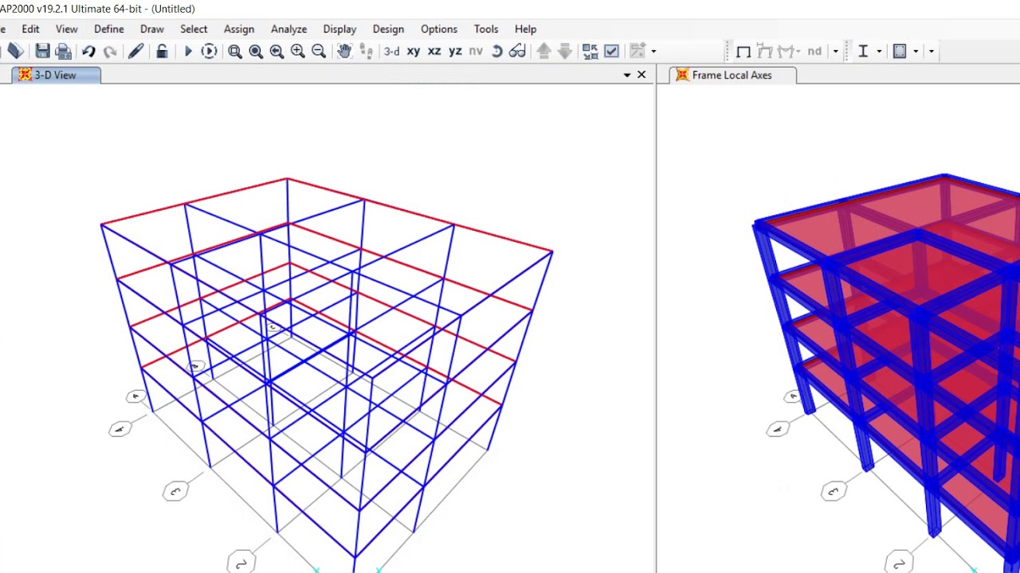Click the I-section frame properties icon

point(863,51)
